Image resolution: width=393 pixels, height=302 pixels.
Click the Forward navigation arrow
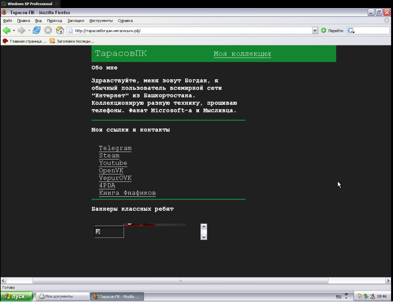[x=21, y=31]
